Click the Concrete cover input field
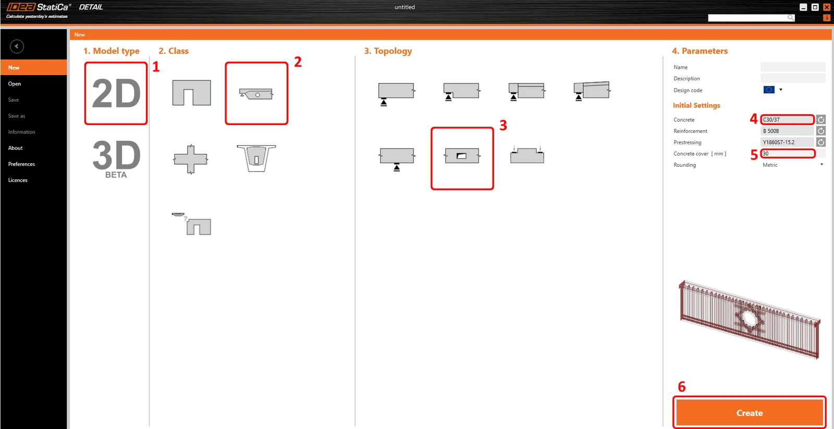834x429 pixels. tap(788, 153)
